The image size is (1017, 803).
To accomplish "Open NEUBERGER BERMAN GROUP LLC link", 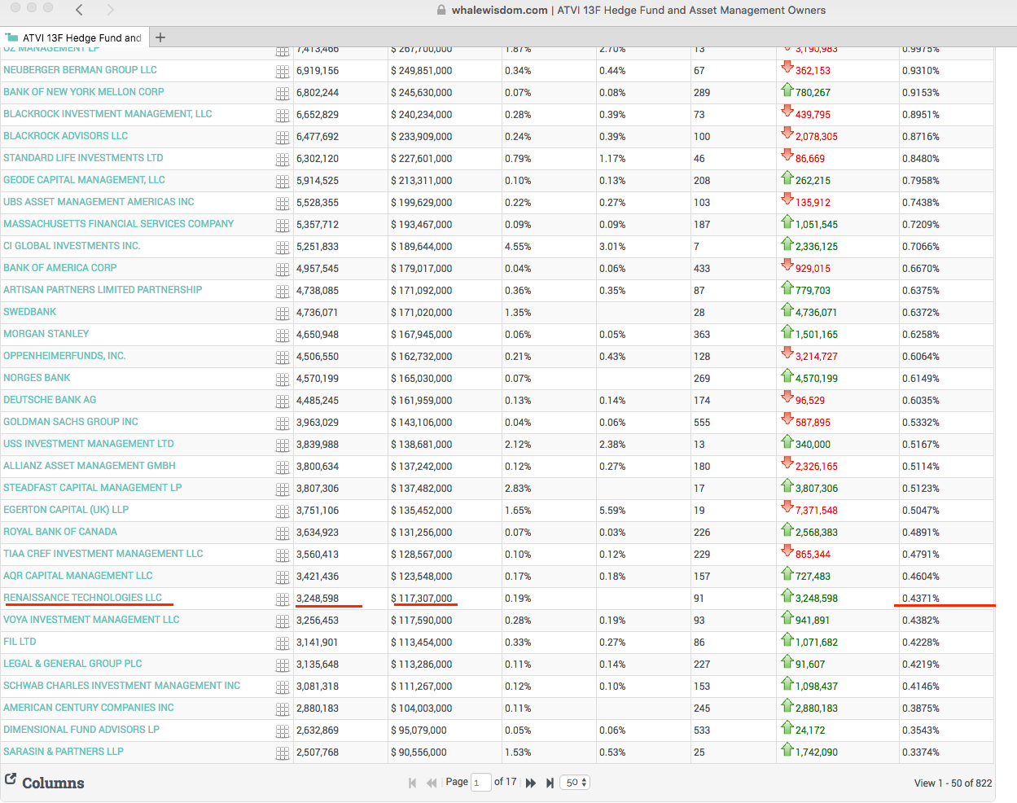I will [x=80, y=70].
